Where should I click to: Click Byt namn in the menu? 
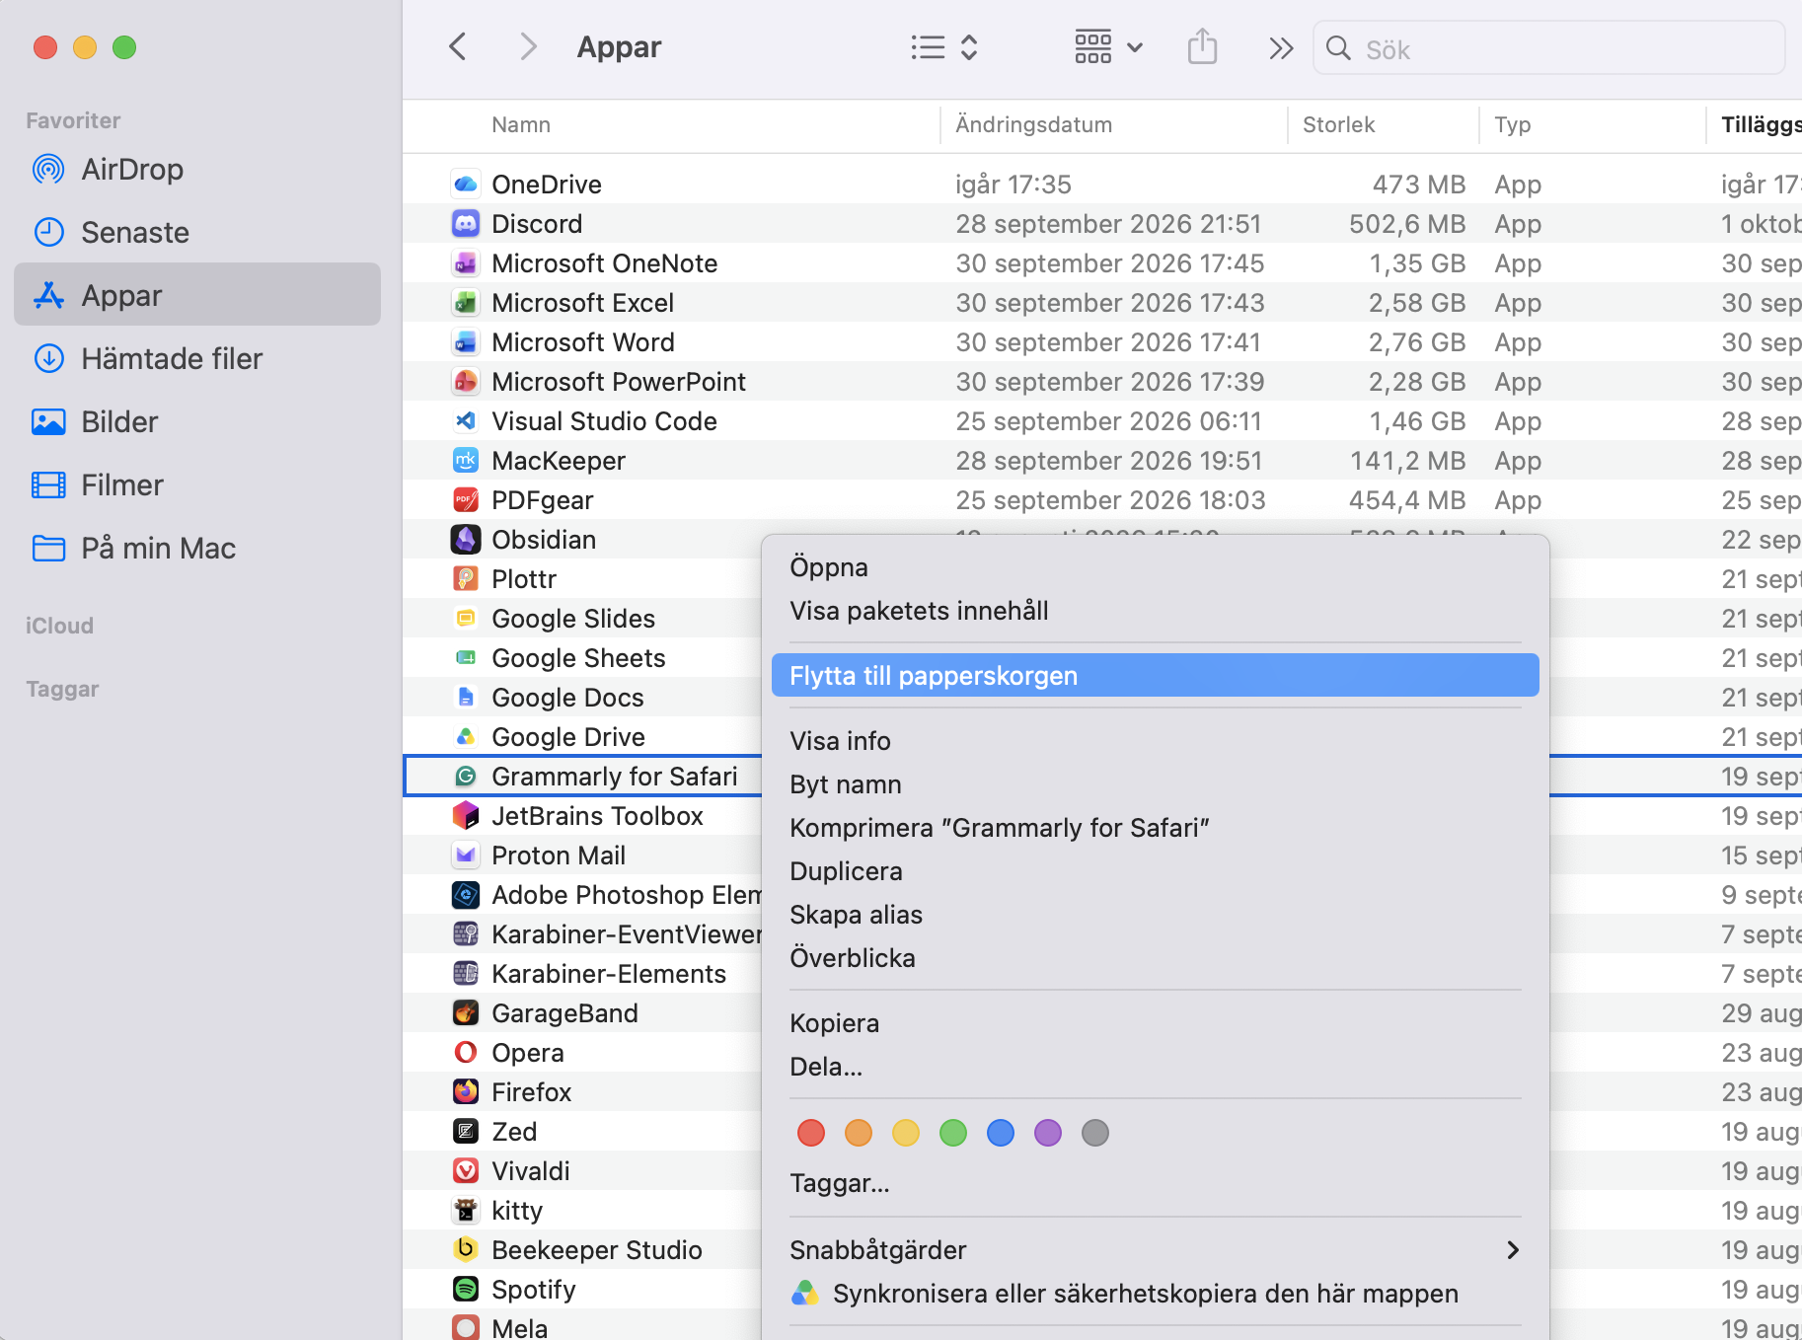pos(1156,784)
